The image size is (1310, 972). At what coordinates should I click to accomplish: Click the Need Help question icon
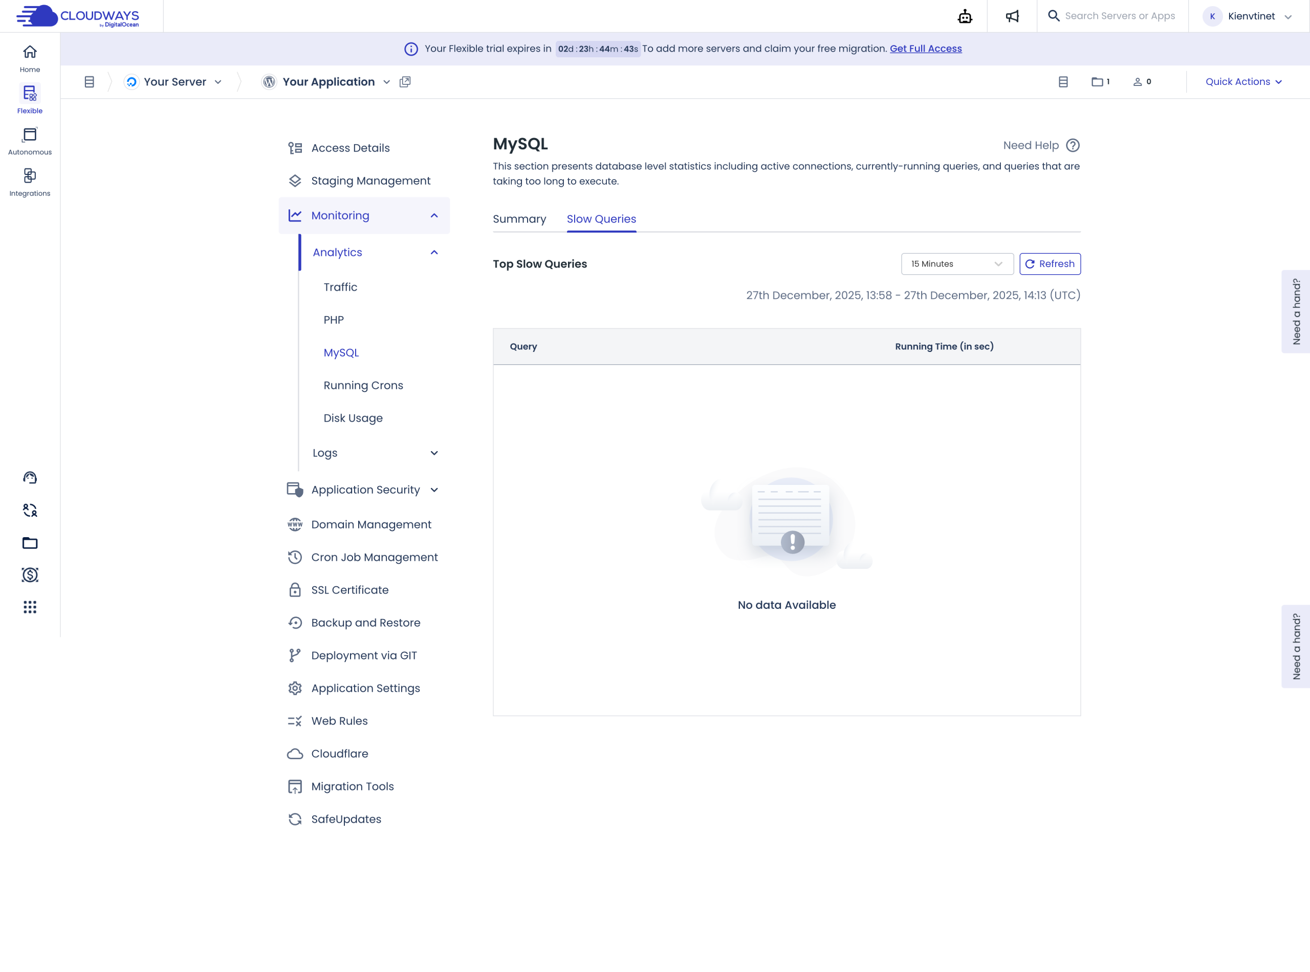tap(1072, 145)
